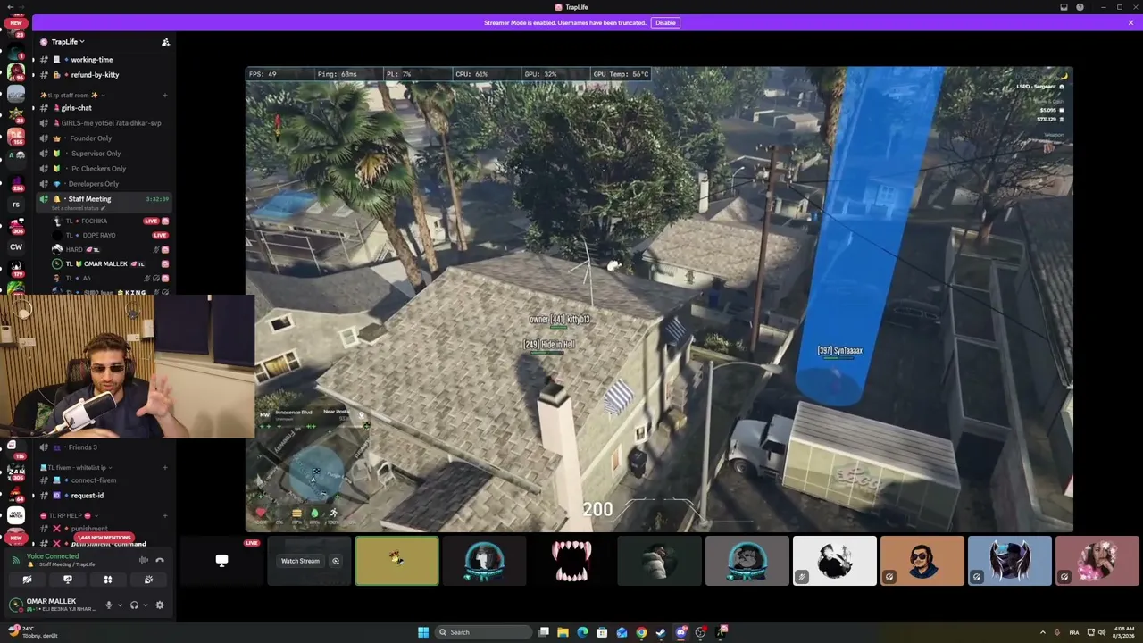Show hidden system tray icons

pyautogui.click(x=1042, y=632)
